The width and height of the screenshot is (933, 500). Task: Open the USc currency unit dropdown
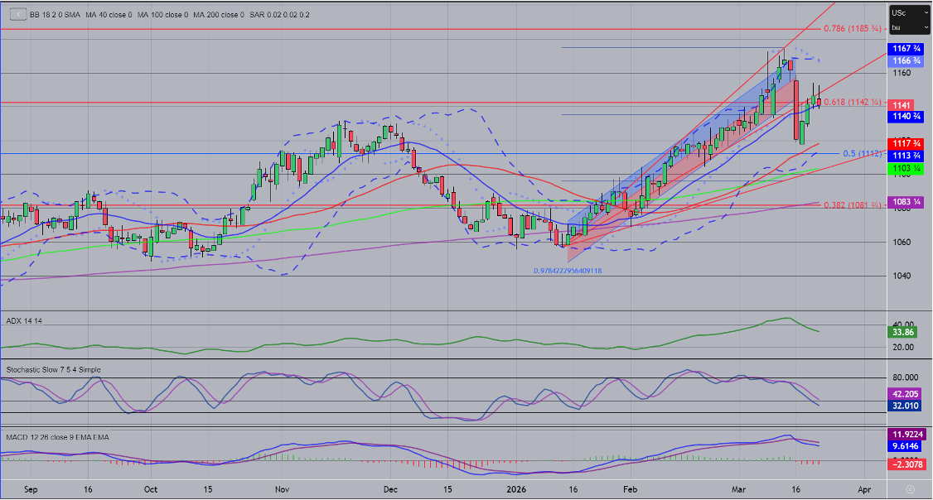pyautogui.click(x=907, y=13)
